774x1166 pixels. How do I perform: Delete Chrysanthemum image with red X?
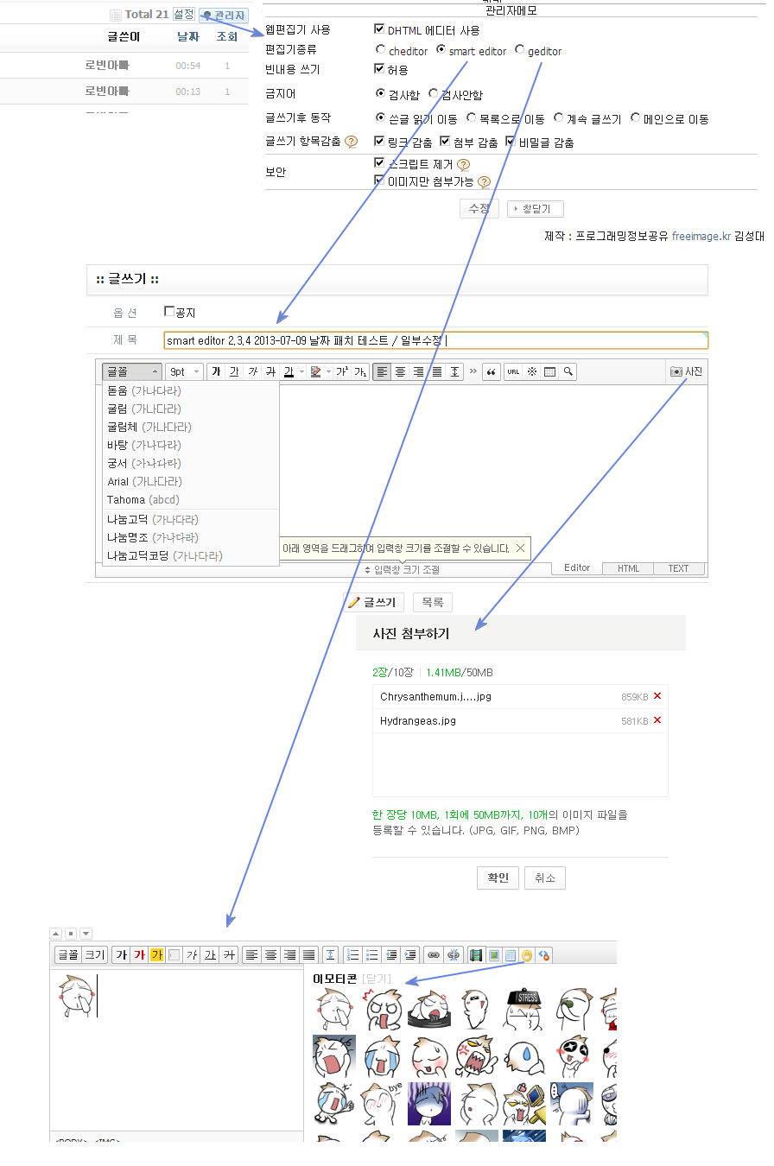click(657, 696)
